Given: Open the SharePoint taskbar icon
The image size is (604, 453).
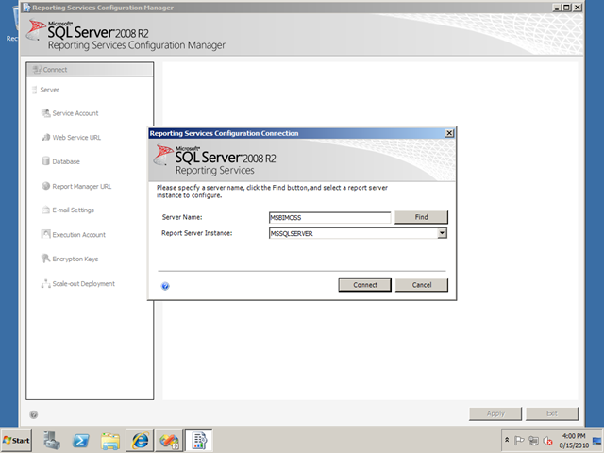Looking at the screenshot, I should [x=170, y=441].
